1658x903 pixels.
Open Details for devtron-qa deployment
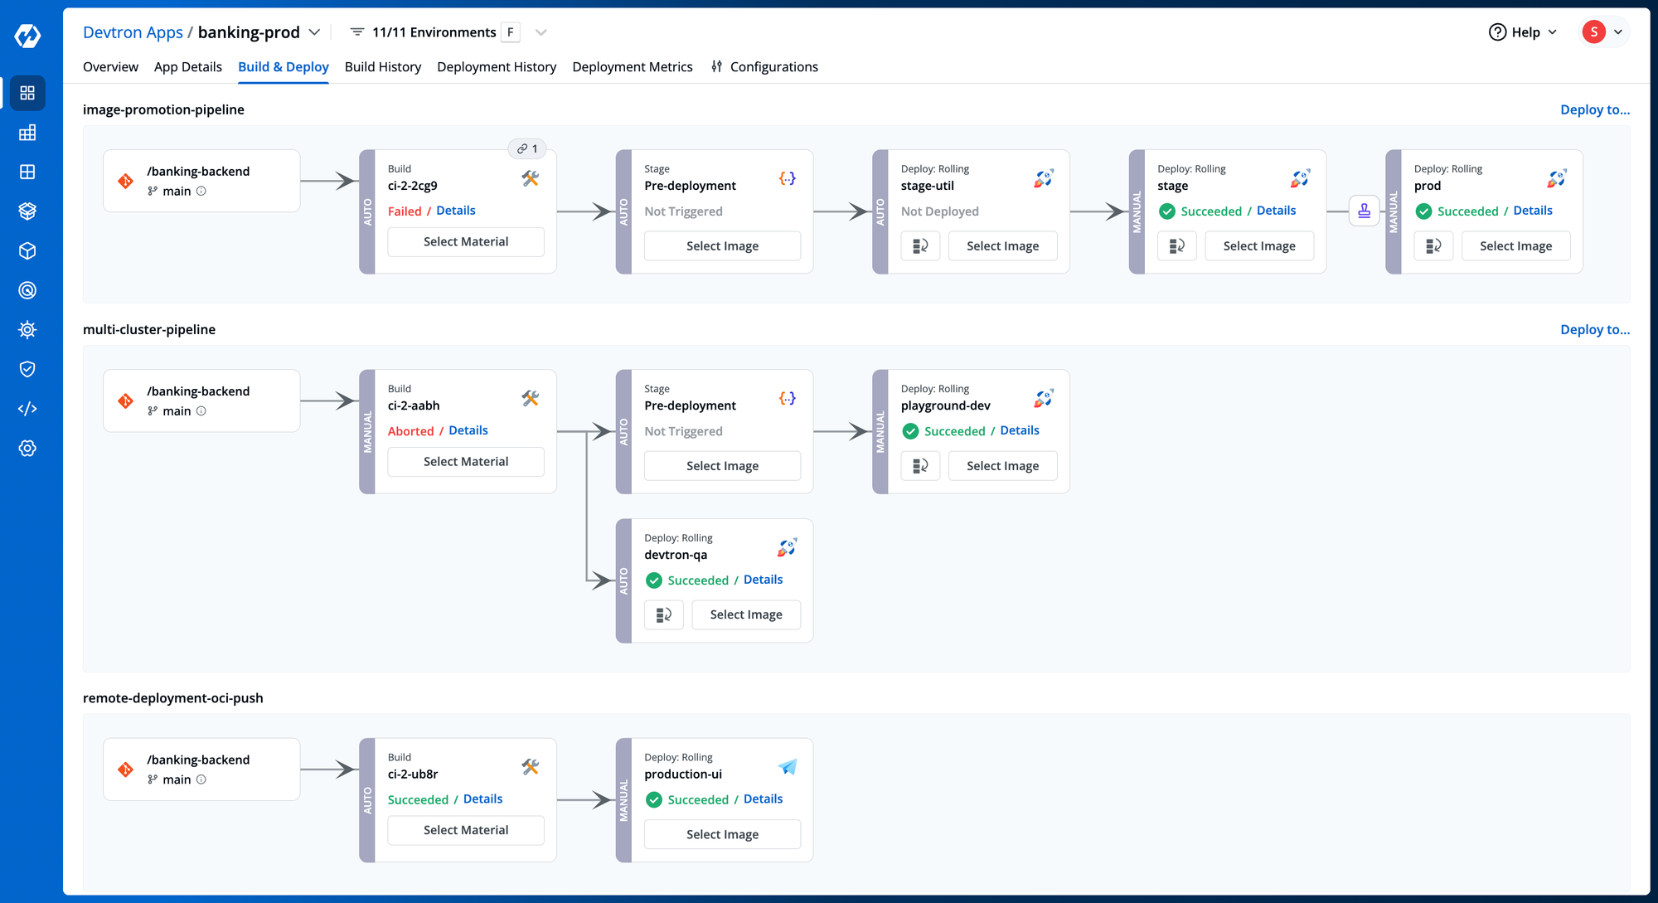[x=764, y=580]
